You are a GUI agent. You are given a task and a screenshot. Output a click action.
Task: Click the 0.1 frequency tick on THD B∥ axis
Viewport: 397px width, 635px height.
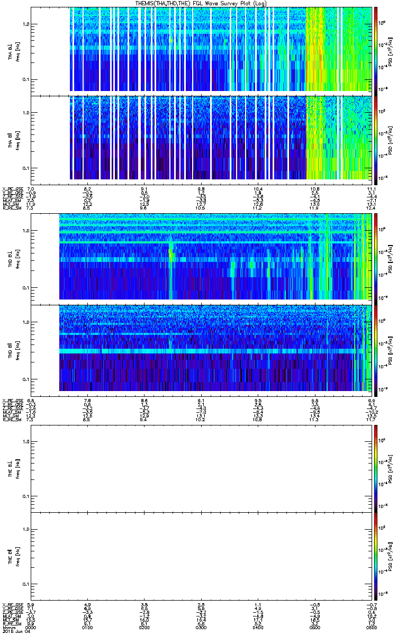pos(26,379)
